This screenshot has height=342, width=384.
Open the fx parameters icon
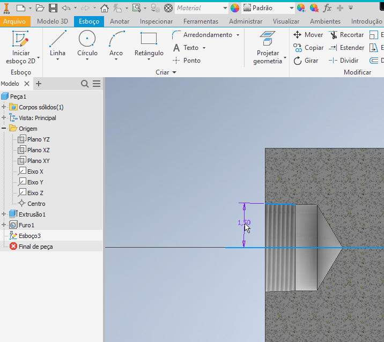pos(327,8)
